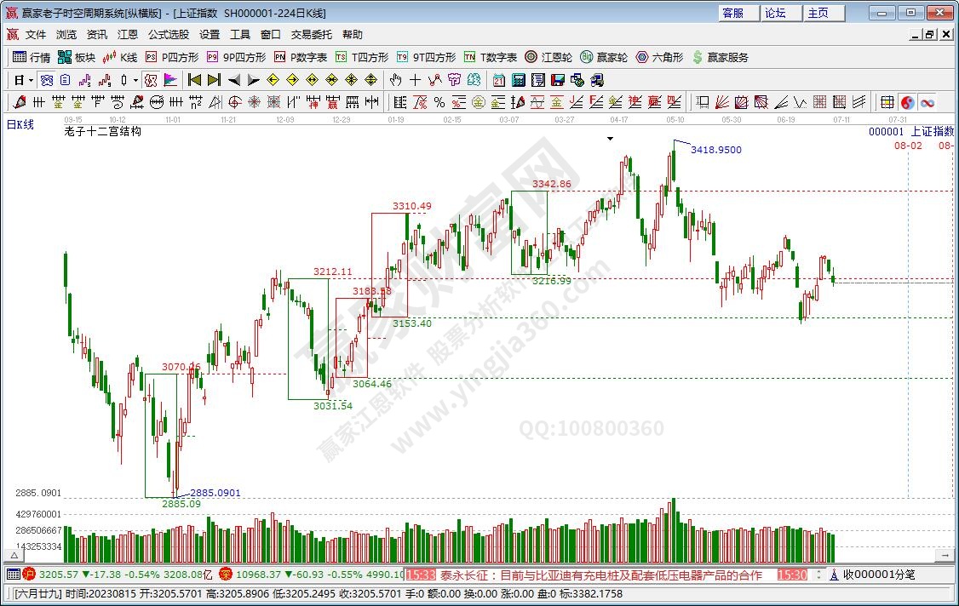
Task: Toggle the percent line tool
Action: pyautogui.click(x=439, y=102)
